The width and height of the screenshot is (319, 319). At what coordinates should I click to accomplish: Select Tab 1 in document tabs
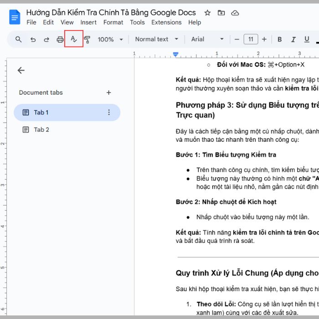(x=67, y=113)
